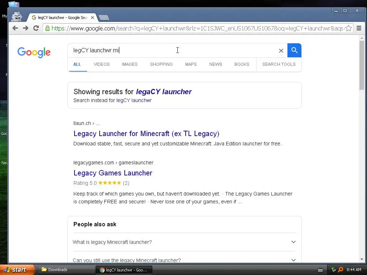Clear the search box with the X icon
This screenshot has width=367, height=275.
(x=281, y=50)
